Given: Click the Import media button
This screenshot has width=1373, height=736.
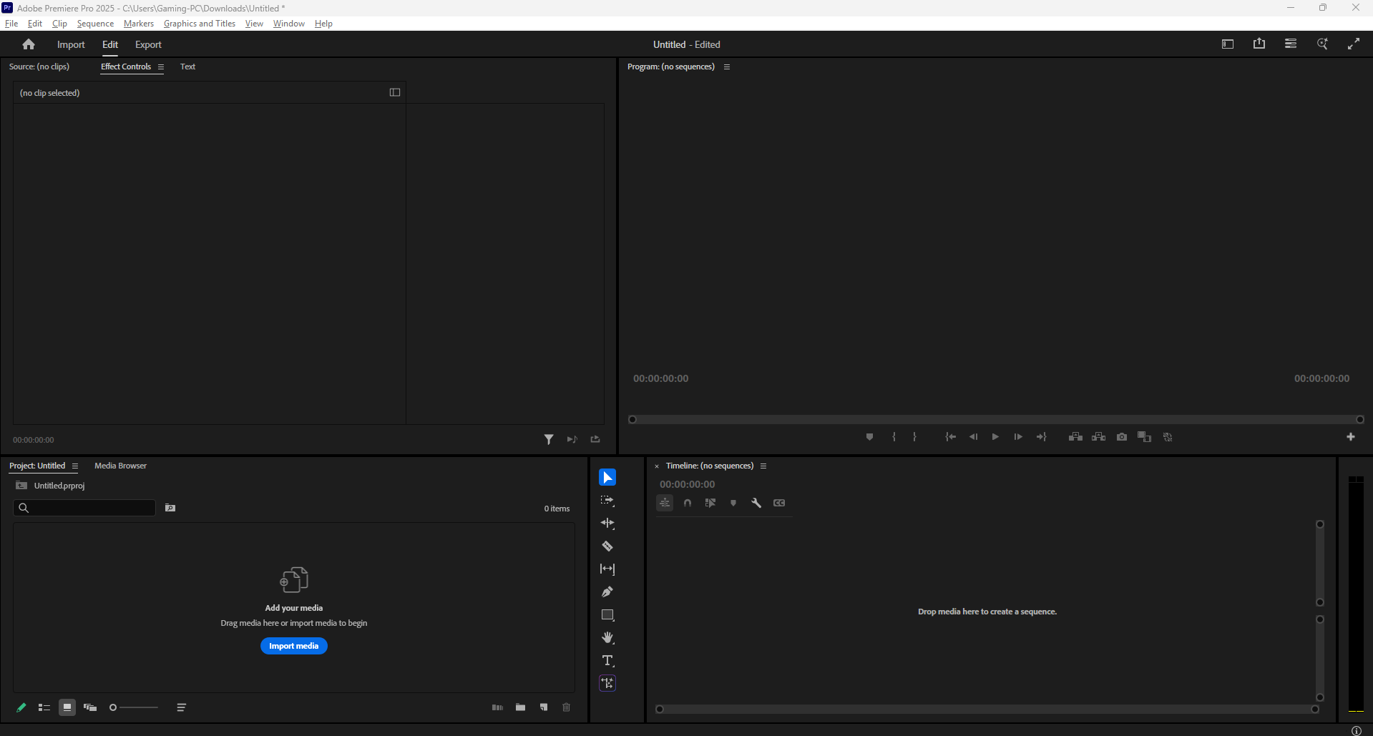Looking at the screenshot, I should [x=293, y=646].
